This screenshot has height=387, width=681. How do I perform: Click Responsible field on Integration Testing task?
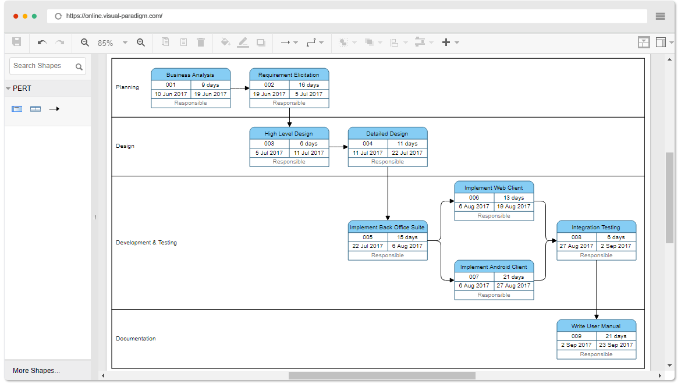596,255
